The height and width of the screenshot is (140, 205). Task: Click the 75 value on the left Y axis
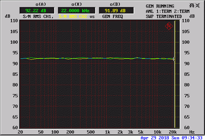coord(15,96)
